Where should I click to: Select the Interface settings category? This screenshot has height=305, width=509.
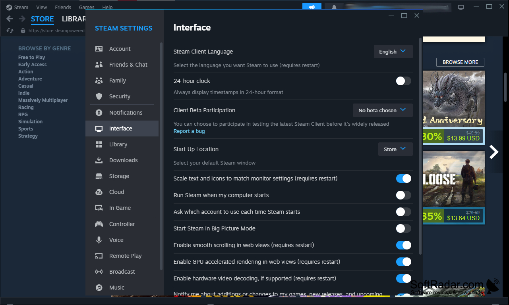click(x=122, y=129)
